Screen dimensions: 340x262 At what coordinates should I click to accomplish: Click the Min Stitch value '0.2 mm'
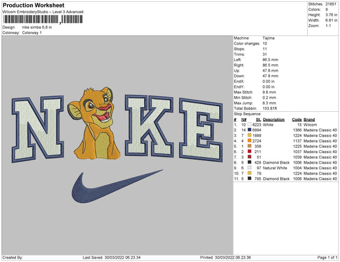(269, 98)
